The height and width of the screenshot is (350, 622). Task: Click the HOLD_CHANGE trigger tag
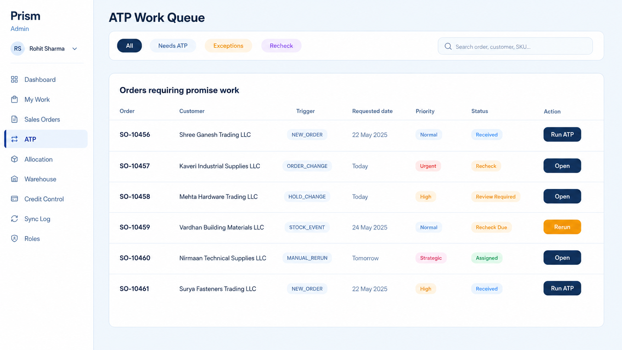(x=307, y=196)
